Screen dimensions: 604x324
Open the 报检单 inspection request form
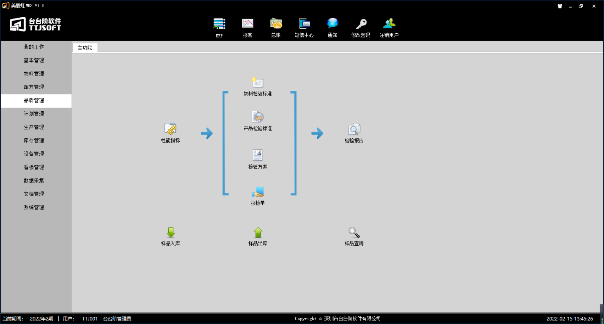(258, 192)
